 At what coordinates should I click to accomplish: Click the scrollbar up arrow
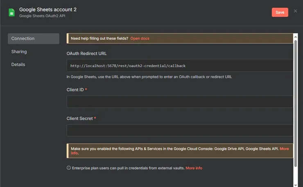point(296,36)
